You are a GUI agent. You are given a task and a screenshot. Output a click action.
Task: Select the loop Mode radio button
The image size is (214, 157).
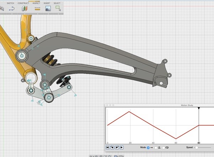click(x=164, y=148)
